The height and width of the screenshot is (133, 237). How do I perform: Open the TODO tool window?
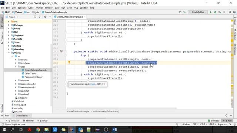pos(43,121)
